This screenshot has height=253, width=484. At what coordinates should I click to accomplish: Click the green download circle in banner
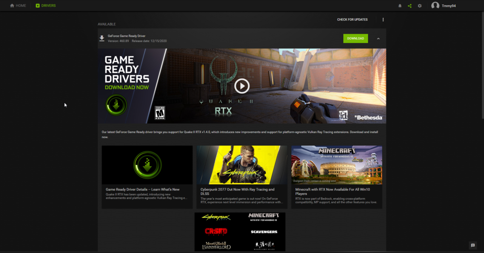[x=116, y=105]
